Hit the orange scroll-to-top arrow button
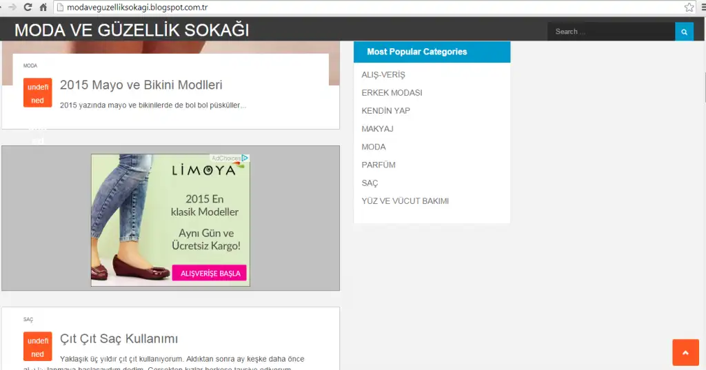This screenshot has height=370, width=706. coord(685,352)
